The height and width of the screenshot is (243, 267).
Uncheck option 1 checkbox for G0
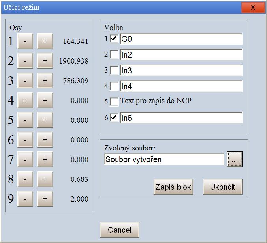[114, 39]
